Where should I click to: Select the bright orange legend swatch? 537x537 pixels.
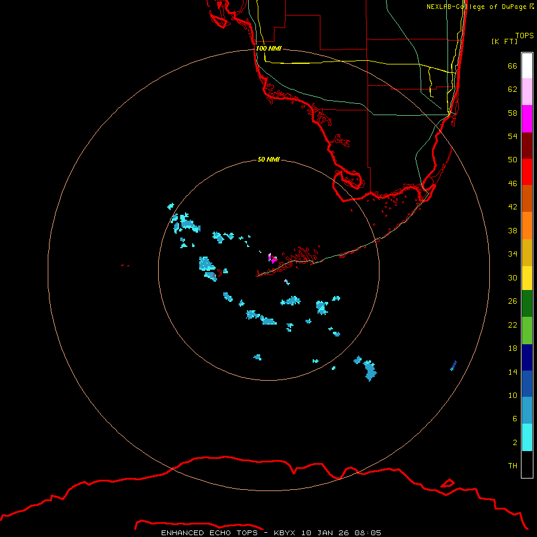pos(527,226)
